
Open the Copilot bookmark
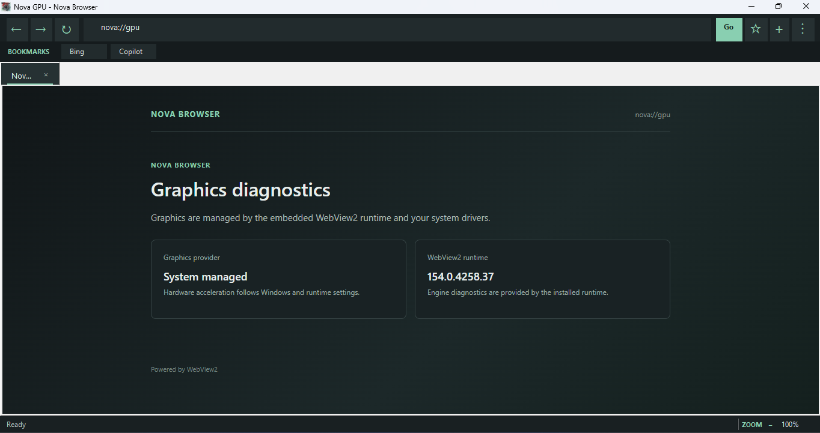click(133, 52)
